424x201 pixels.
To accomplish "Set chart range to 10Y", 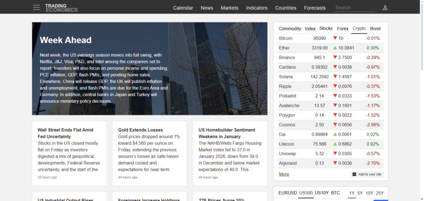I will [x=369, y=193].
